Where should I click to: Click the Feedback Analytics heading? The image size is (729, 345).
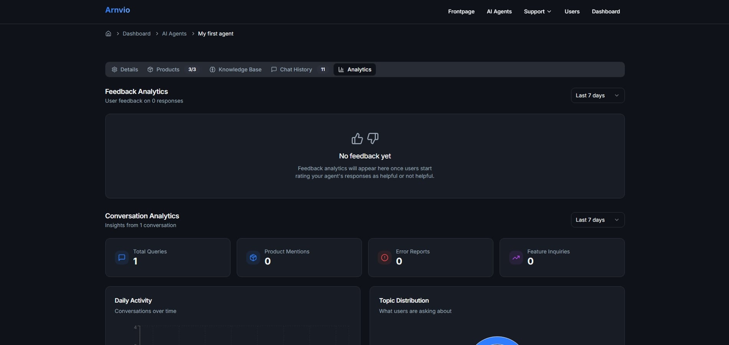click(x=137, y=92)
